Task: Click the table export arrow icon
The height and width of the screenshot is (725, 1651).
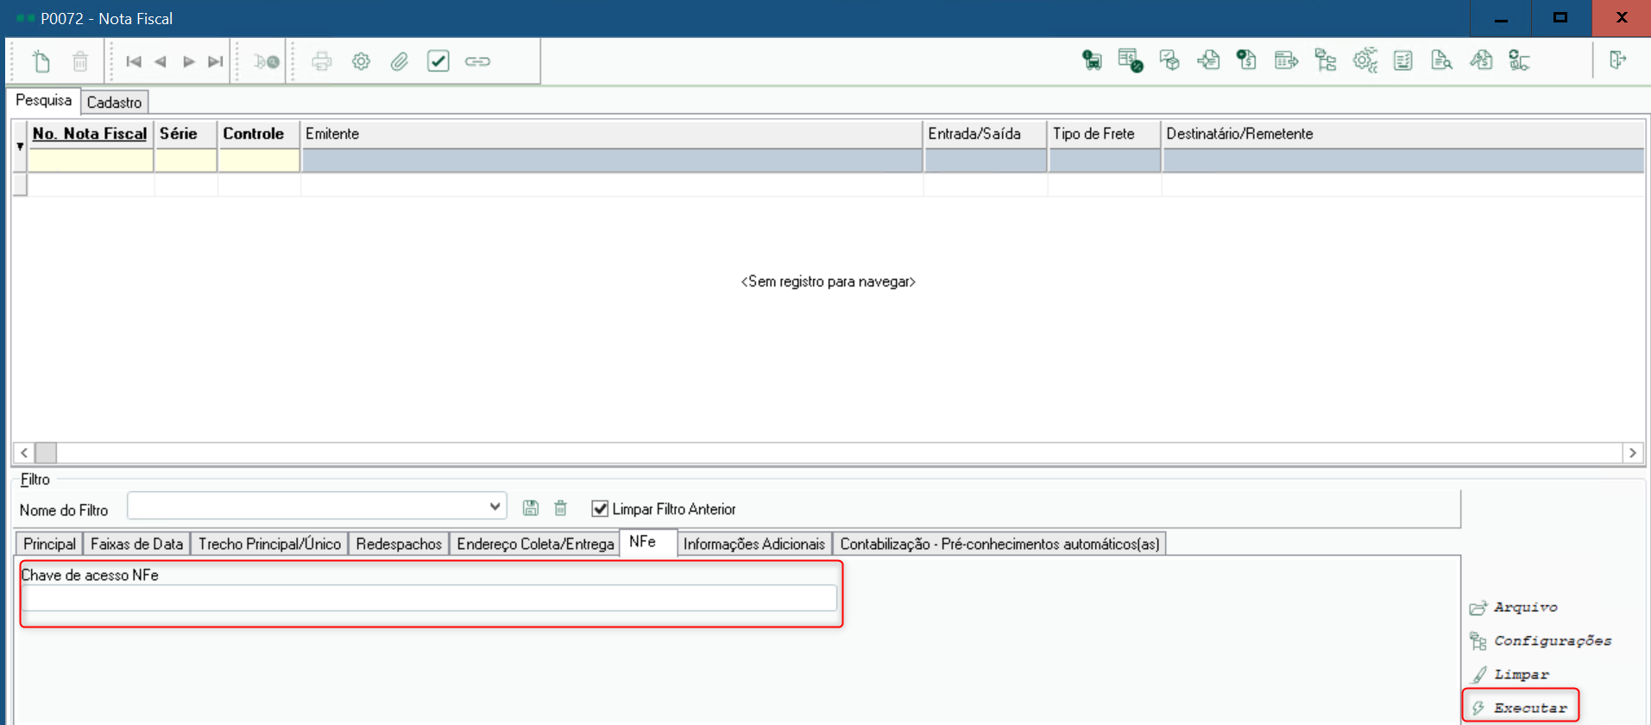Action: 1286,60
